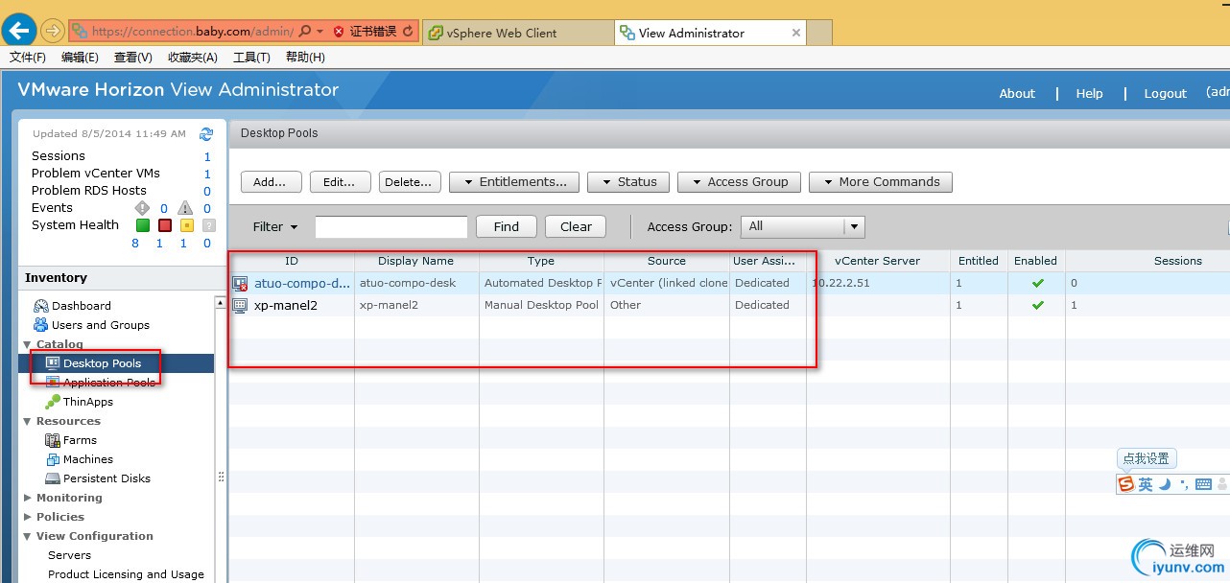Open the Entitlements dropdown button
1230x583 pixels.
coord(514,182)
